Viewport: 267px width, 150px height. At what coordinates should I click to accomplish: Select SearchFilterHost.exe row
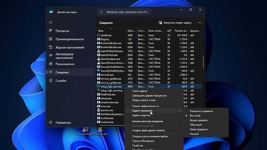pyautogui.click(x=149, y=51)
